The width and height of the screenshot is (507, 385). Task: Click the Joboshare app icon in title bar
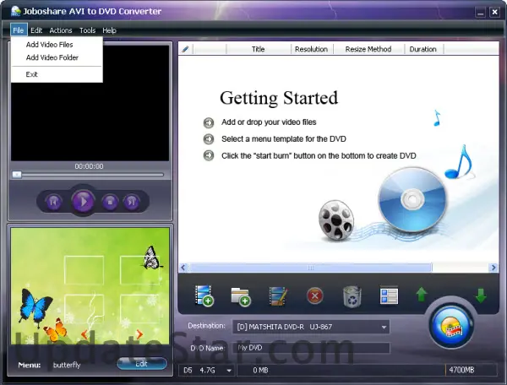click(x=15, y=11)
